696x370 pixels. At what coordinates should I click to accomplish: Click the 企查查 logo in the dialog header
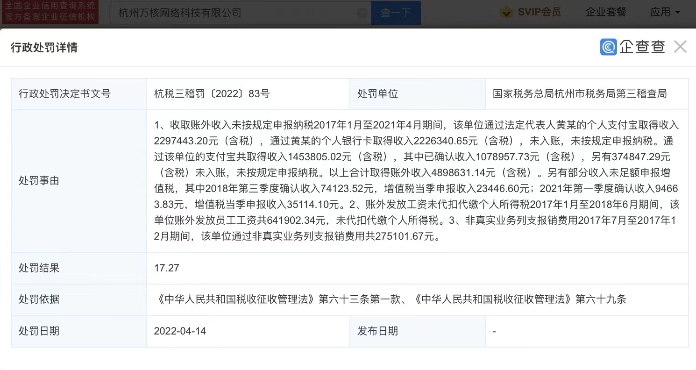tap(632, 47)
